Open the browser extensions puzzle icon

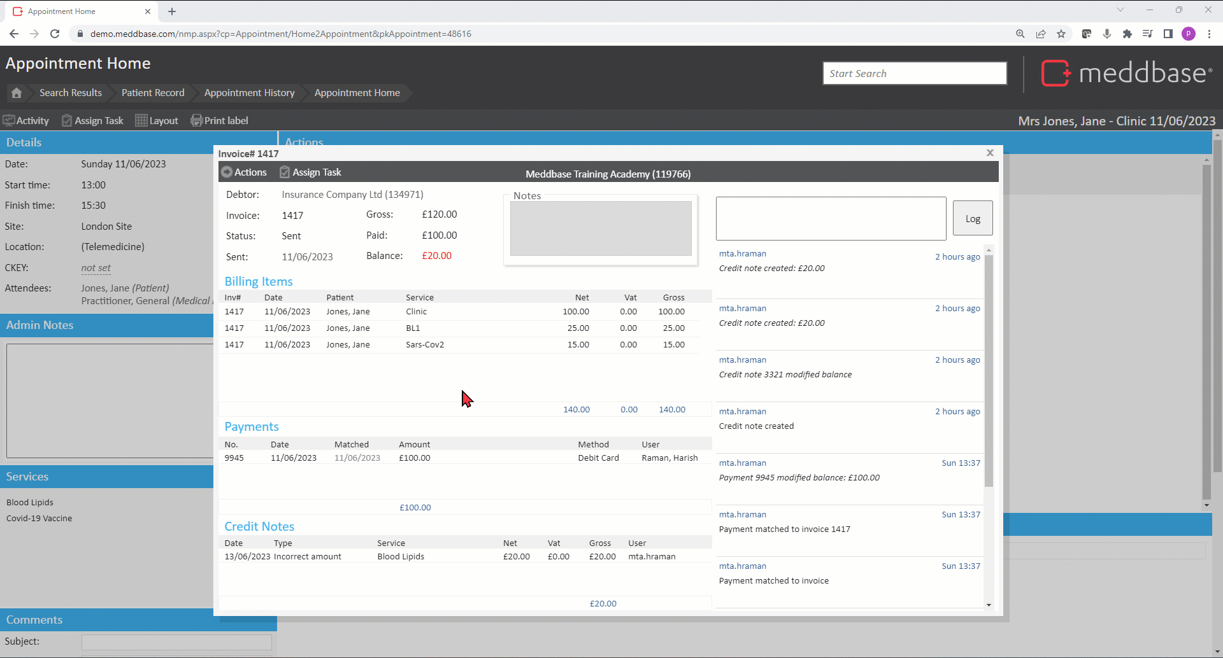tap(1127, 34)
